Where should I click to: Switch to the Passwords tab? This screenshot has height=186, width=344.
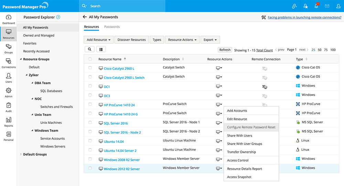(112, 27)
